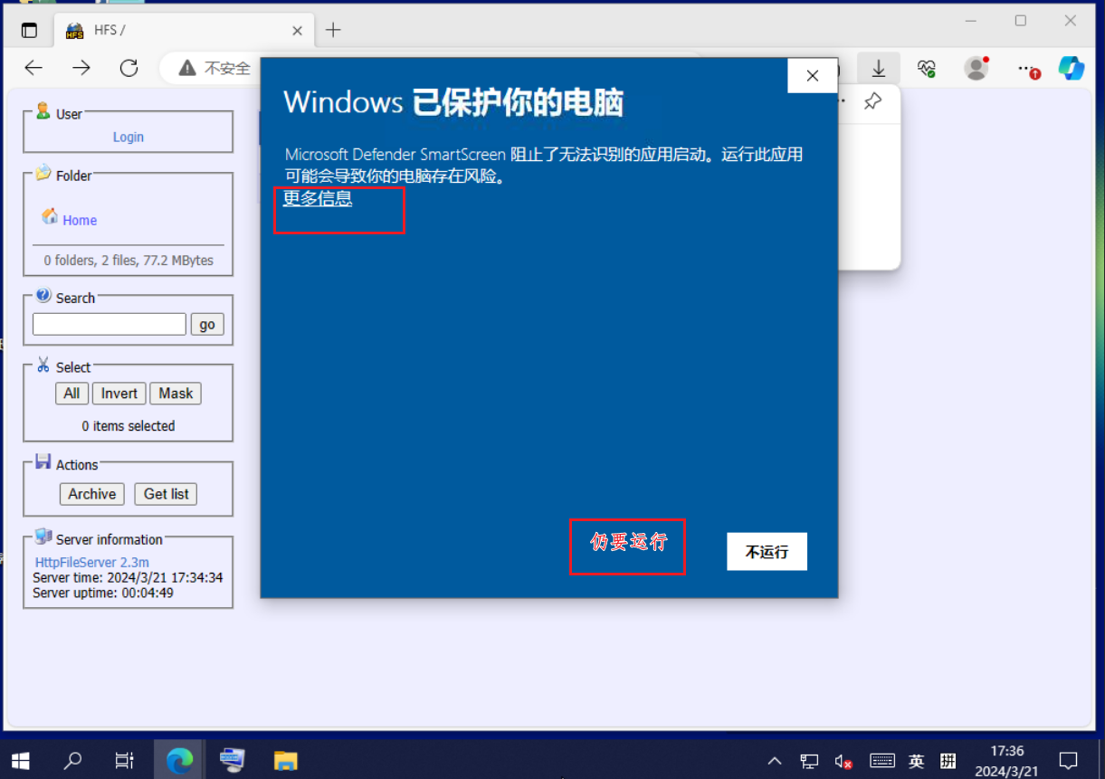This screenshot has width=1105, height=779.
Task: Close the SmartScreen dialog with the X
Action: pos(813,76)
